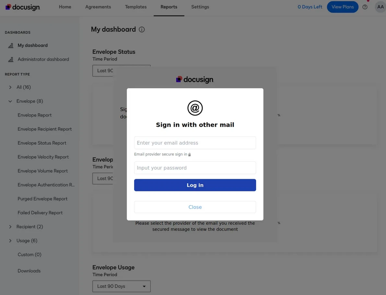386x295 pixels.
Task: Open the Templates tab
Action: (x=135, y=7)
